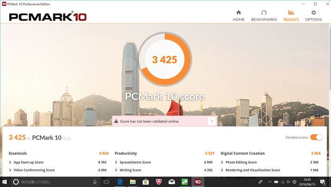
Task: Expand Video Conferencing Score row
Action: click(11, 170)
